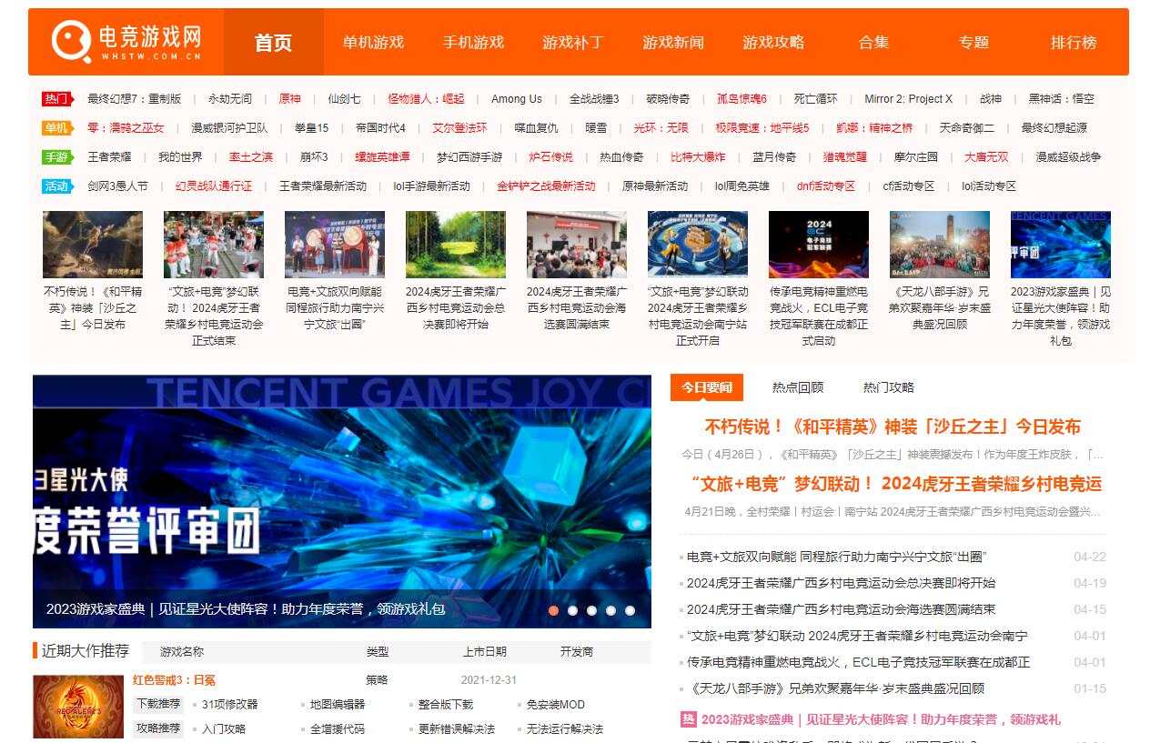This screenshot has height=743, width=1150.
Task: Select 专题 in the navigation bar
Action: tap(973, 42)
